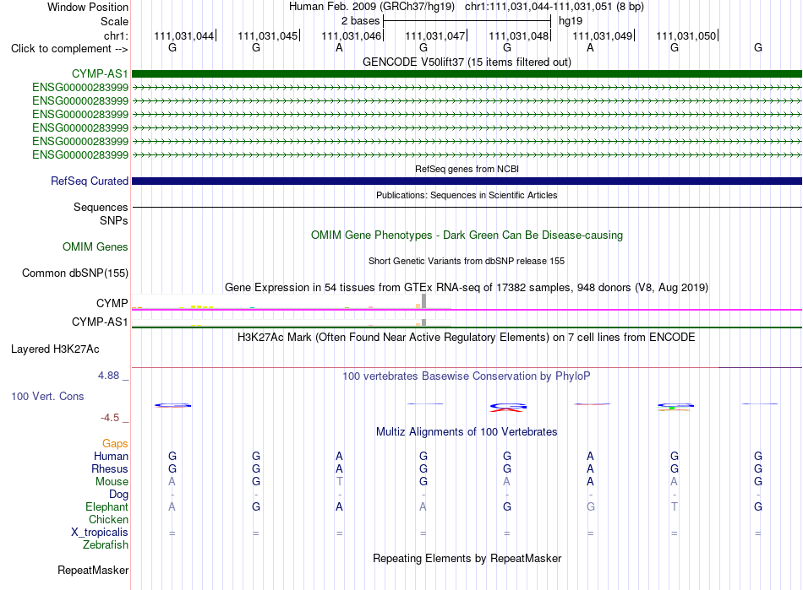Click the SNPs track label

[x=114, y=220]
